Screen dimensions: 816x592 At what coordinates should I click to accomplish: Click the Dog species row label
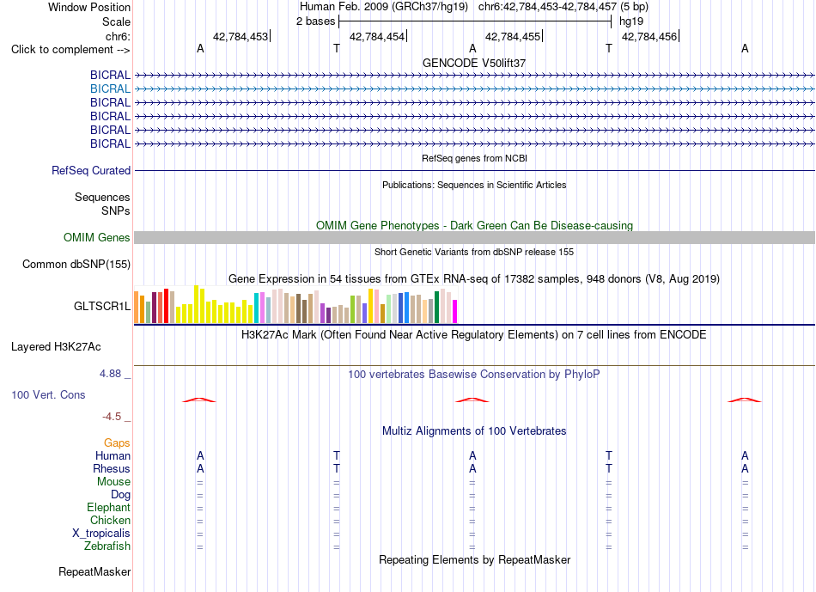pos(120,495)
